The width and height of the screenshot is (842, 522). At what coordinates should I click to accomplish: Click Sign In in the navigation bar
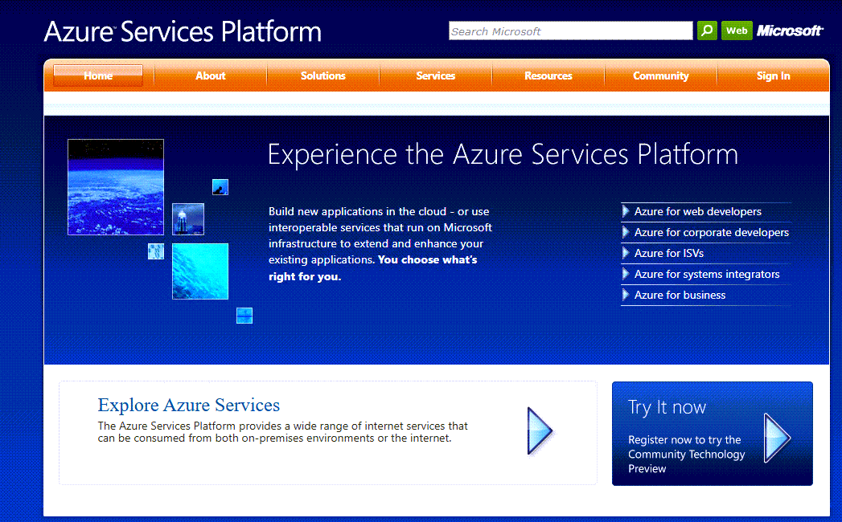[774, 75]
